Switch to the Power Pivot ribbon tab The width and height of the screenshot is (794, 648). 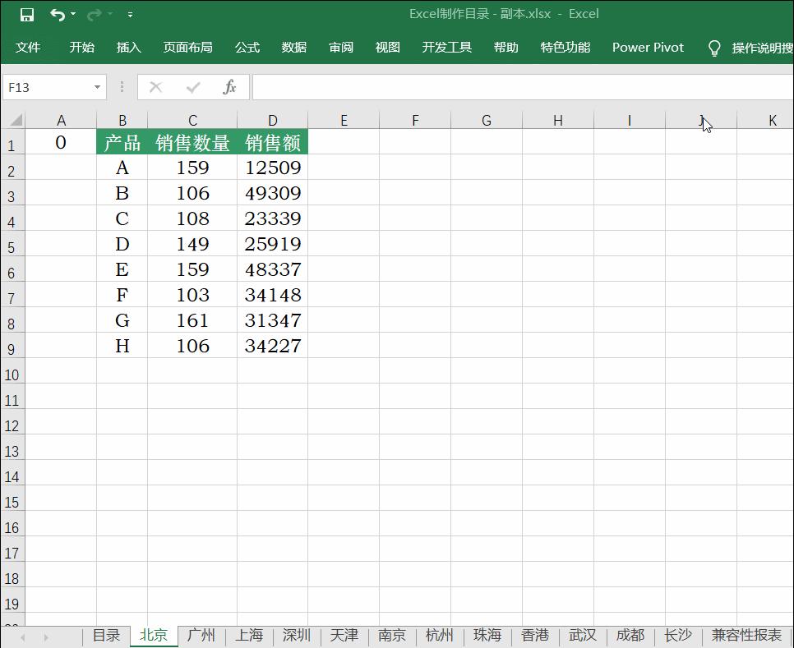click(647, 47)
